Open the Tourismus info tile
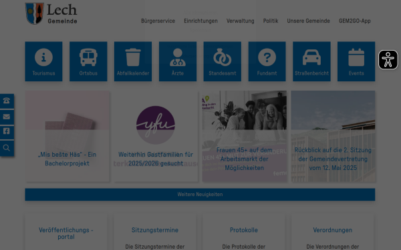Viewport: 401px width, 250px height. point(43,61)
